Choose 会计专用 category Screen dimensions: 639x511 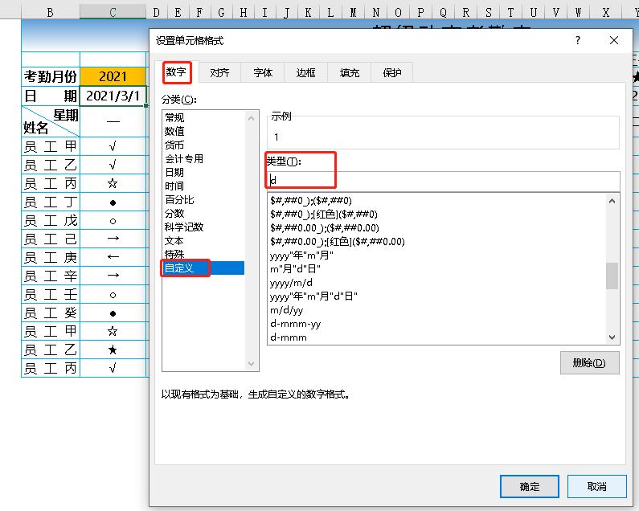[203, 158]
